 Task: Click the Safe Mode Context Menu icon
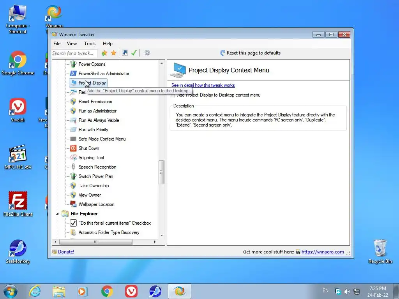[73, 139]
